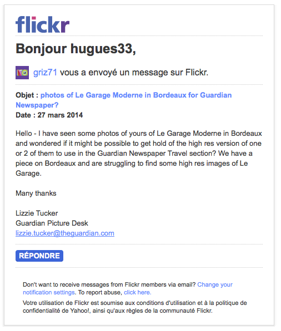Report abuse via the "click here" link
Viewport: 281px width, 331px height.
tap(137, 292)
